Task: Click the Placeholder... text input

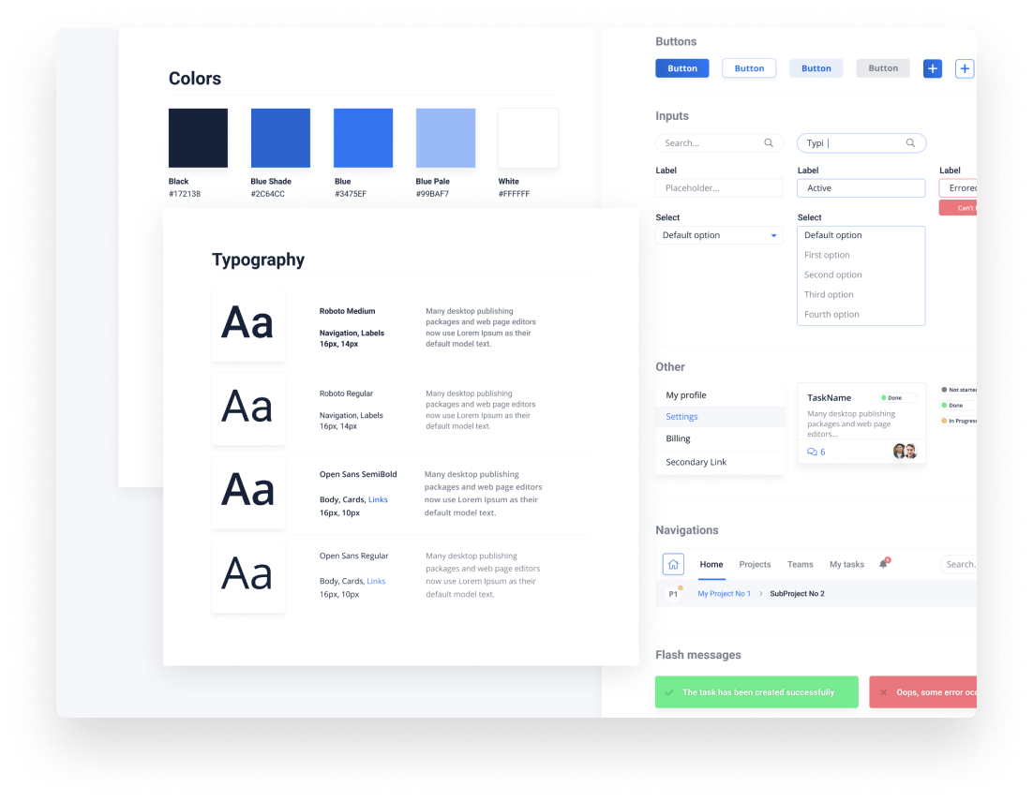Action: click(719, 188)
